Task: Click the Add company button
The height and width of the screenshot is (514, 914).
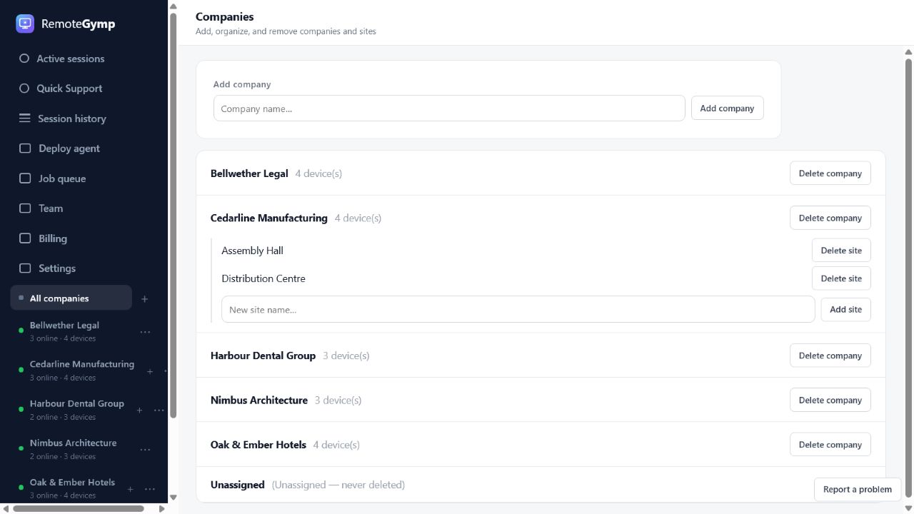Action: click(727, 109)
